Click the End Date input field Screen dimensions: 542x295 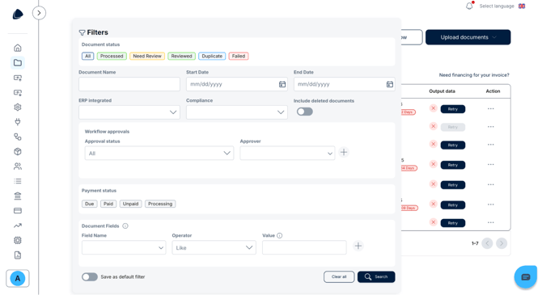pos(345,84)
